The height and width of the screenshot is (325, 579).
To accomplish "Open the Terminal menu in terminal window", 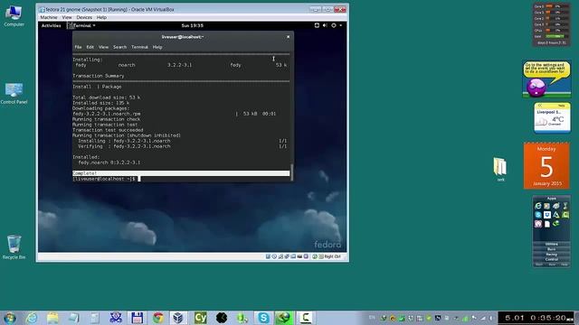I will point(139,47).
